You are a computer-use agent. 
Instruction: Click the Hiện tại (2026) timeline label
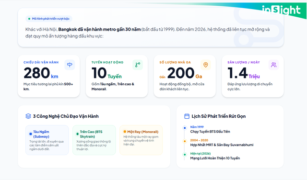(x=201, y=154)
